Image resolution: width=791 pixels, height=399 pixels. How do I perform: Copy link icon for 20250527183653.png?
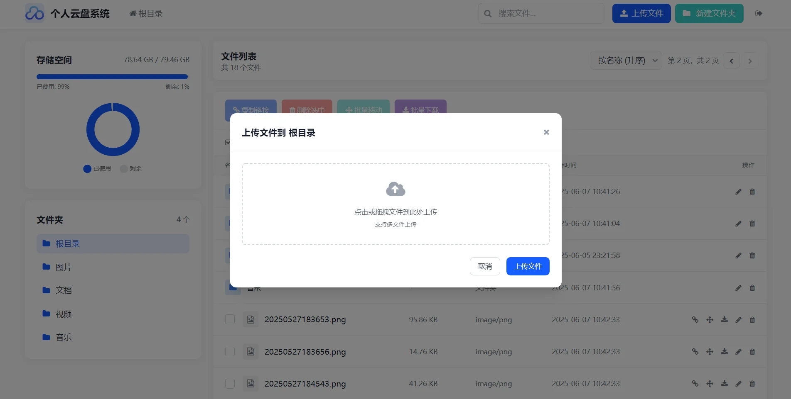click(695, 319)
